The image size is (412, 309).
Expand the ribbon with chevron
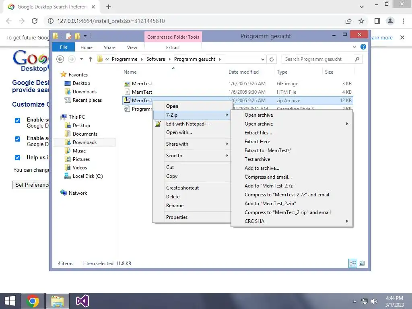click(x=354, y=47)
